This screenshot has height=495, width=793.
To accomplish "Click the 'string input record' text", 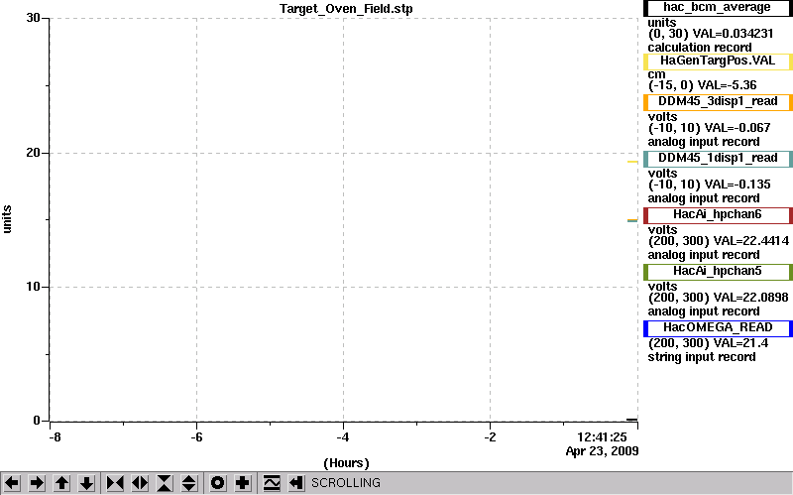I will (702, 357).
